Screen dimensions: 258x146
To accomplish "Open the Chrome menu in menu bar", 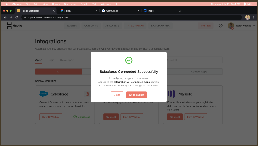I will [17, 4].
